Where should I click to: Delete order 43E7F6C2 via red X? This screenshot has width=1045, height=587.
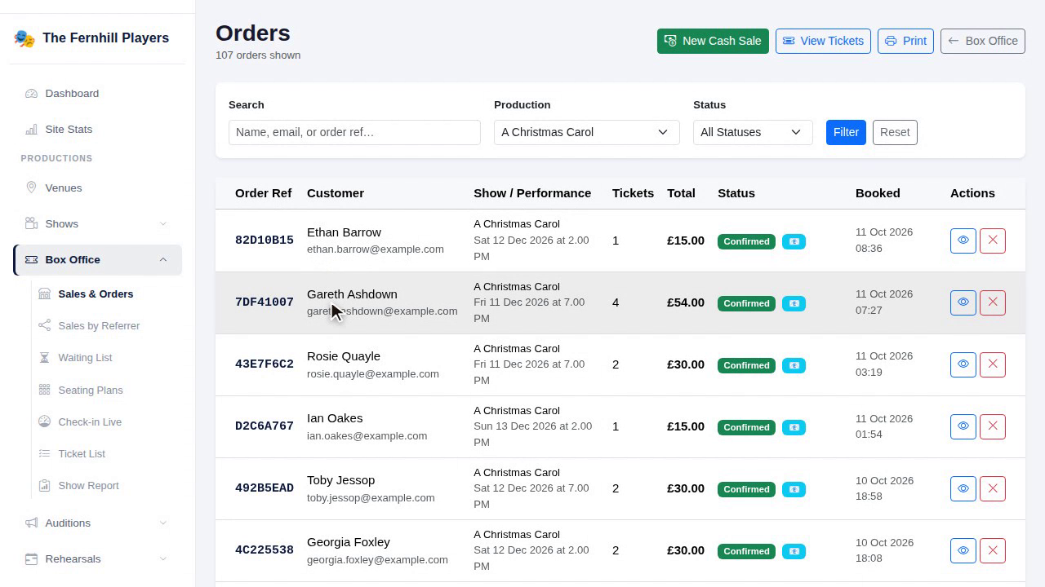pos(993,364)
